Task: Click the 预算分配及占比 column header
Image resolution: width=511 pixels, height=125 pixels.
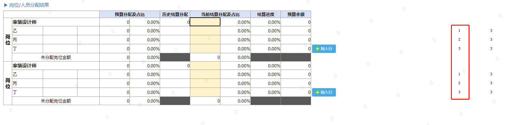Action: pos(130,14)
